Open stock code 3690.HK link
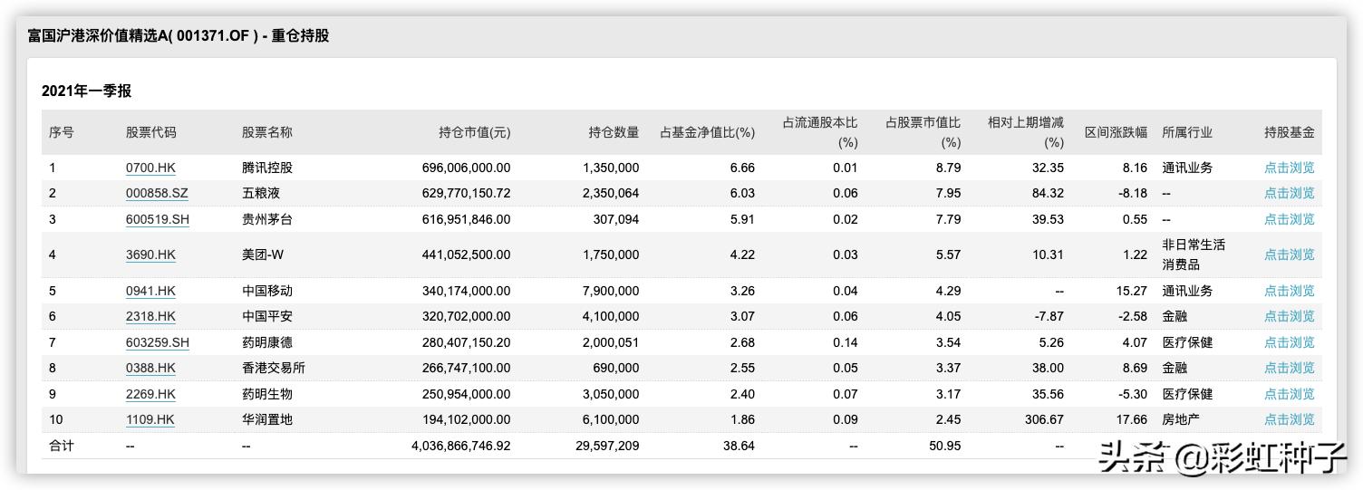Screen dimensions: 1363x490 coord(150,255)
